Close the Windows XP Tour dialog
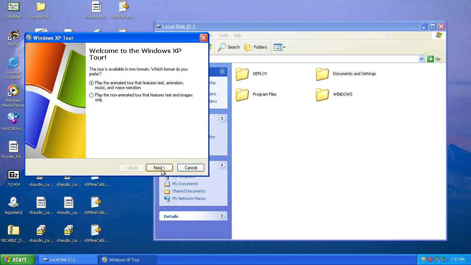Image resolution: width=471 pixels, height=265 pixels. pos(203,38)
